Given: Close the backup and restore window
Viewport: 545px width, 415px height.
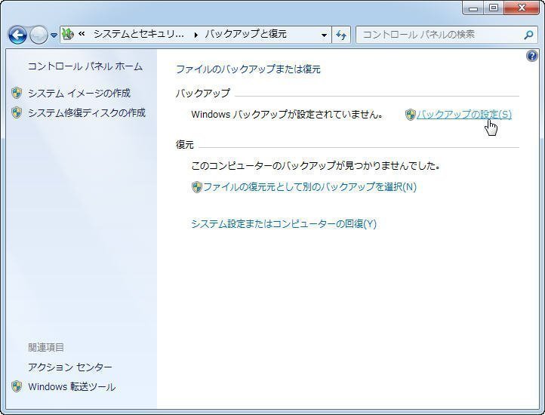Looking at the screenshot, I should [x=522, y=8].
